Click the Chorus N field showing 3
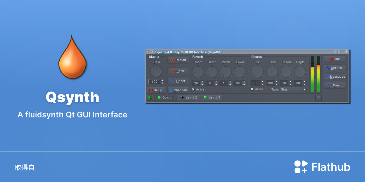365x182 pixels. click(x=255, y=83)
